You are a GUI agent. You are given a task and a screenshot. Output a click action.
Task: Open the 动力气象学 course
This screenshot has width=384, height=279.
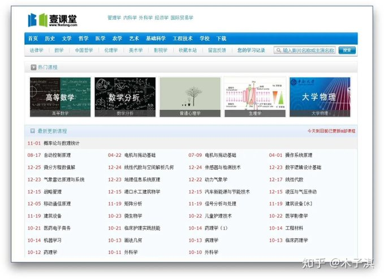(216, 179)
